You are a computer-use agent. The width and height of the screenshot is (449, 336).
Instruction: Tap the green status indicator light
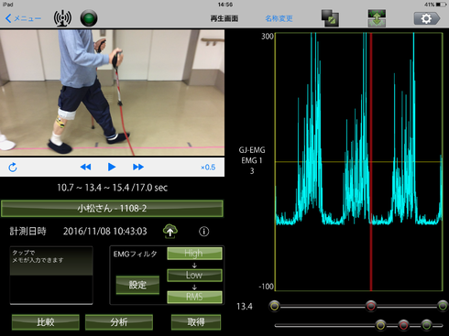tap(89, 18)
